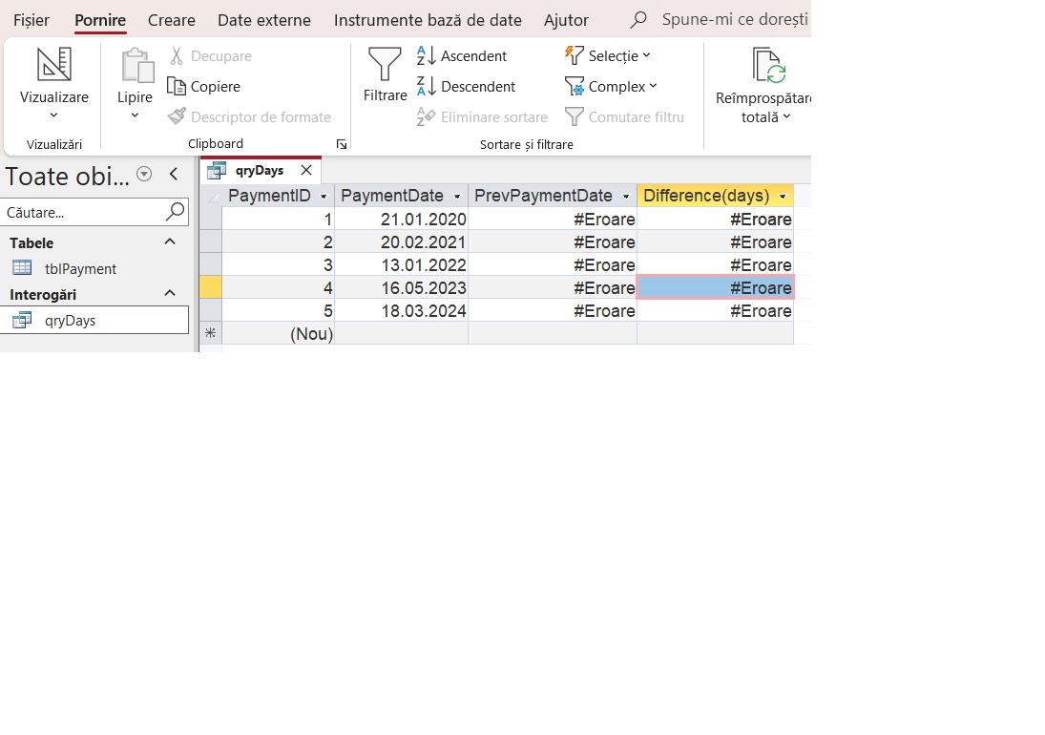Click the search magnifier in navigation pane

pos(175,212)
